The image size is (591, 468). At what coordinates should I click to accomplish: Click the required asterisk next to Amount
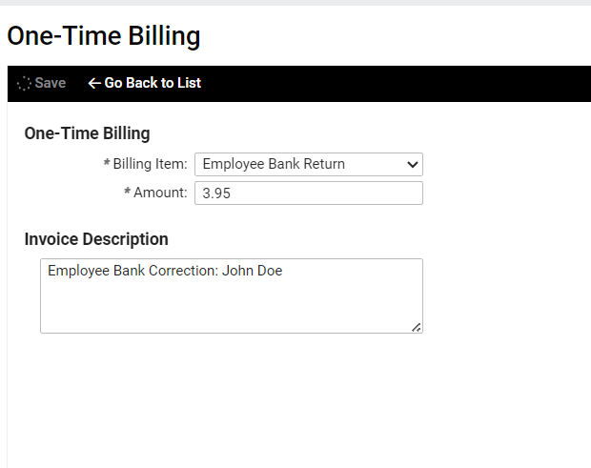[x=128, y=191]
